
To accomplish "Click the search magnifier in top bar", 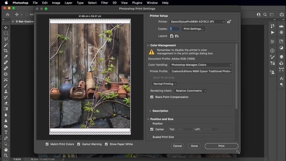I will [265, 15].
